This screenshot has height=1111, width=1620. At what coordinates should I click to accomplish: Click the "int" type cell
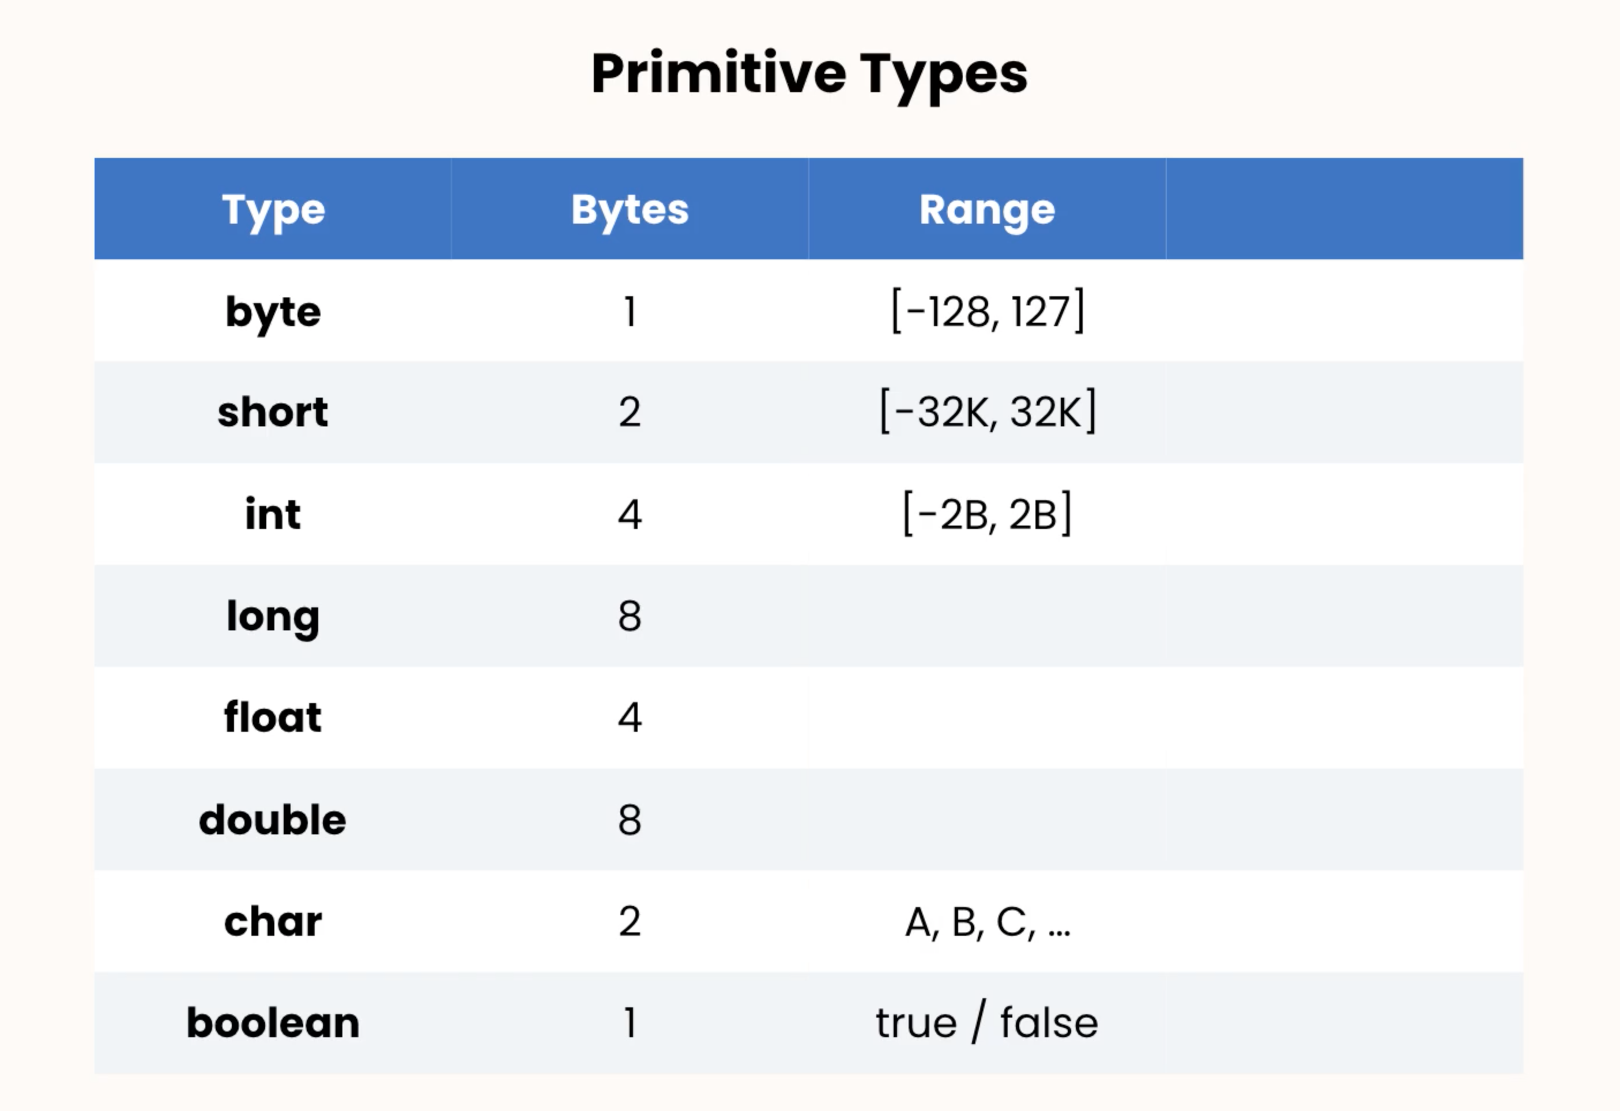click(273, 514)
